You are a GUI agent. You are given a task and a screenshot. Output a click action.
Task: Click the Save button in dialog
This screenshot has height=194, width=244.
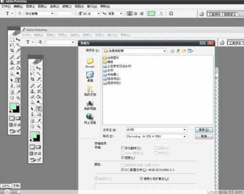point(204,129)
